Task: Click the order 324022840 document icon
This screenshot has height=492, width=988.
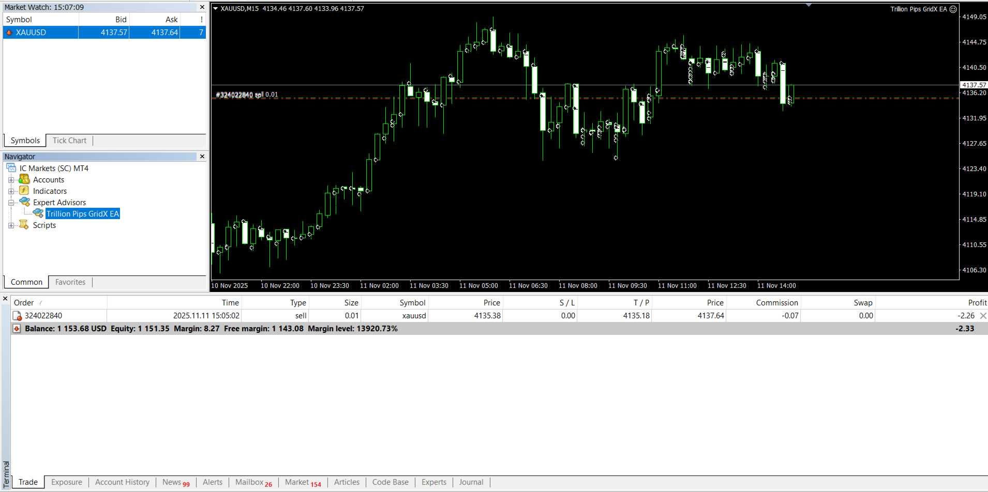Action: [x=17, y=316]
